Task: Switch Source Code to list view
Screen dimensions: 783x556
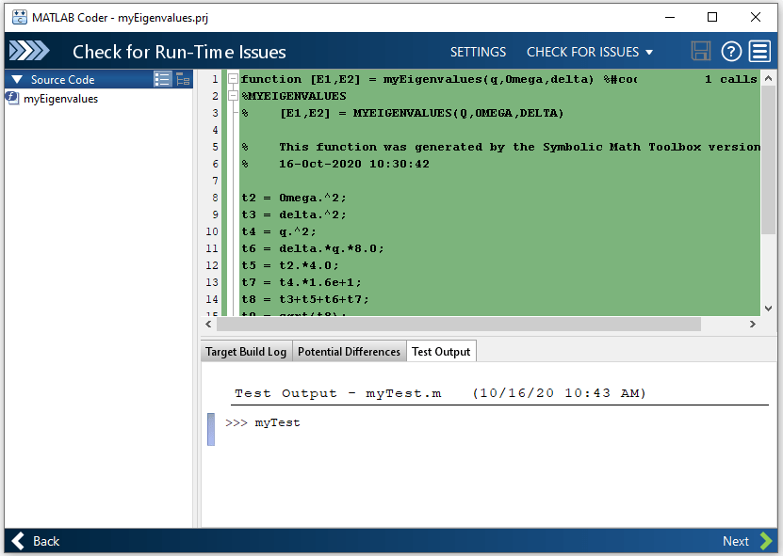Action: click(x=162, y=80)
